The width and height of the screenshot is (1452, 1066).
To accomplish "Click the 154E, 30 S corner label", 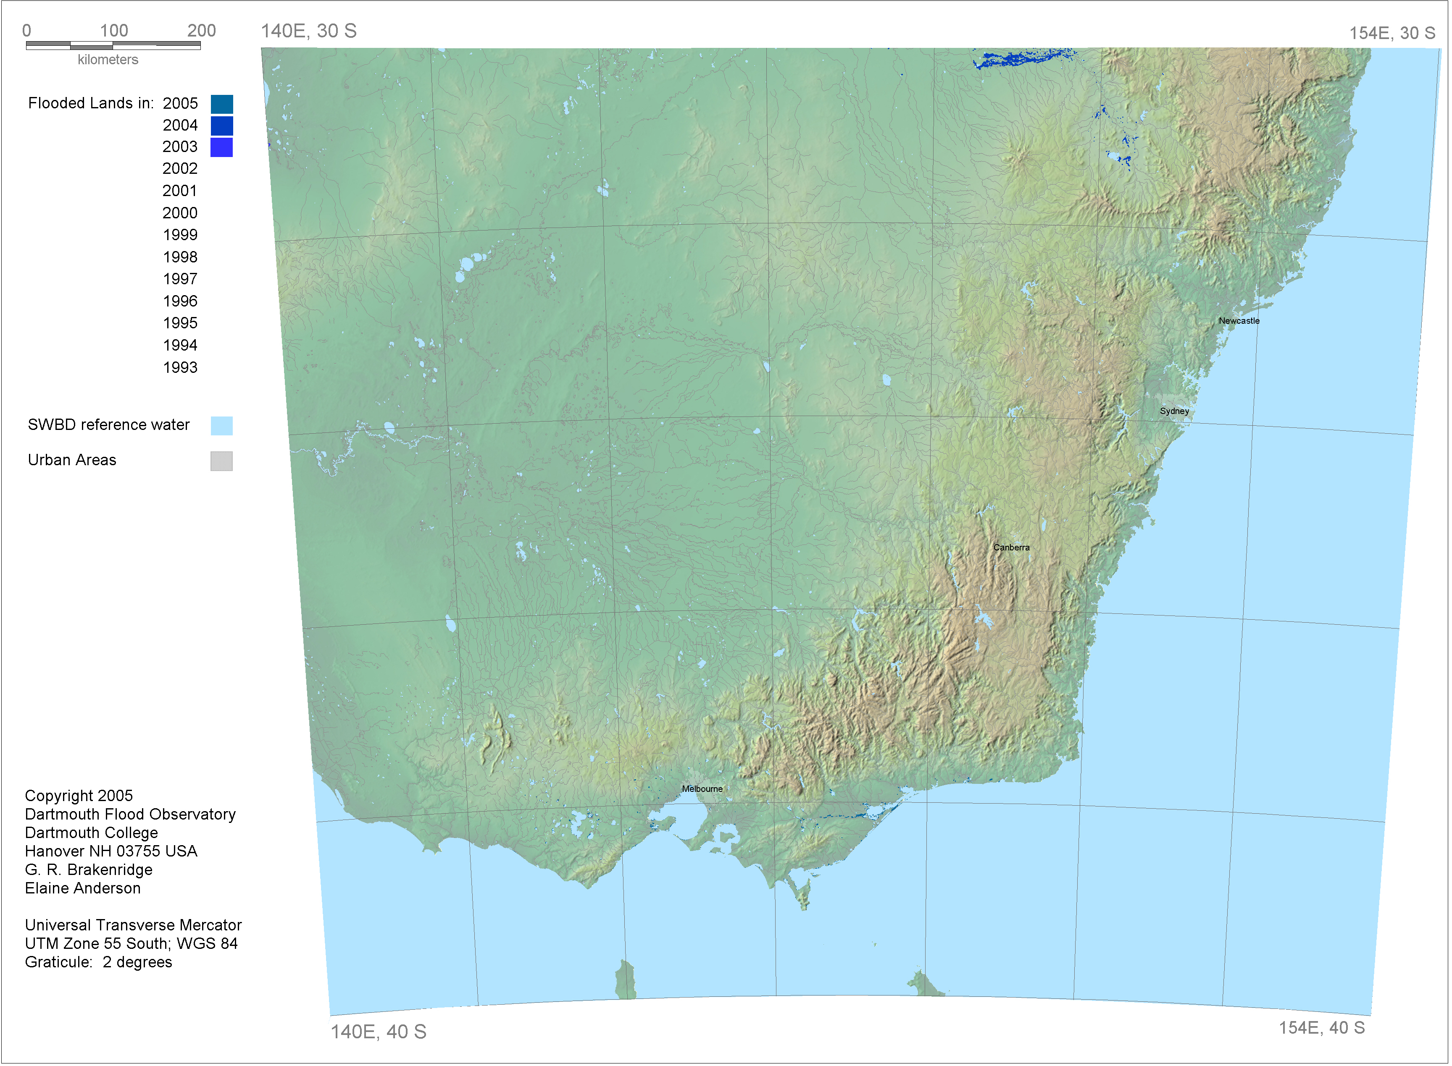I will coord(1392,33).
